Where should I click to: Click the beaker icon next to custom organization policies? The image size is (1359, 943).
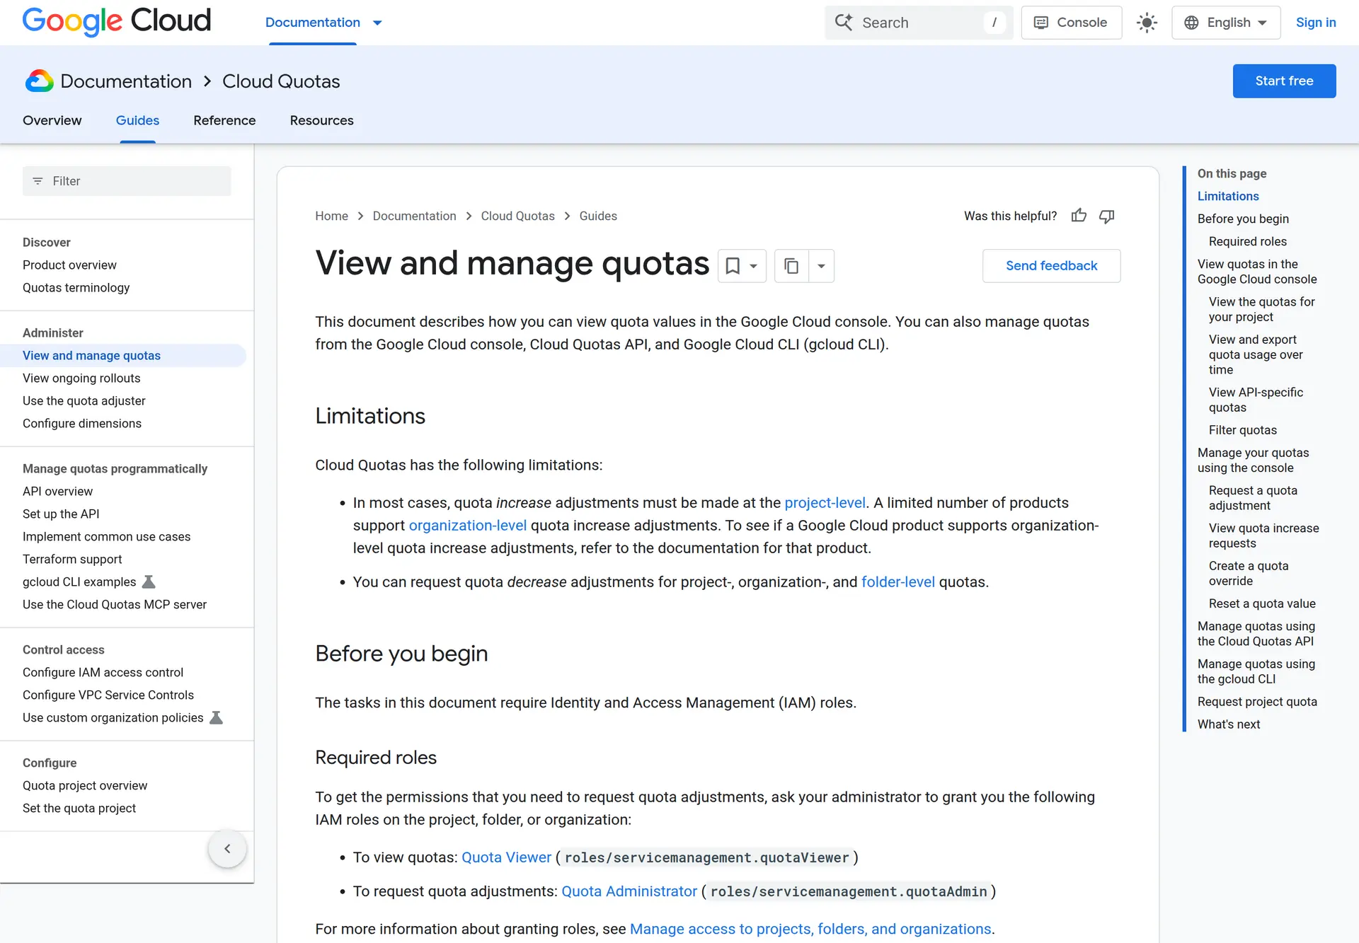click(217, 717)
